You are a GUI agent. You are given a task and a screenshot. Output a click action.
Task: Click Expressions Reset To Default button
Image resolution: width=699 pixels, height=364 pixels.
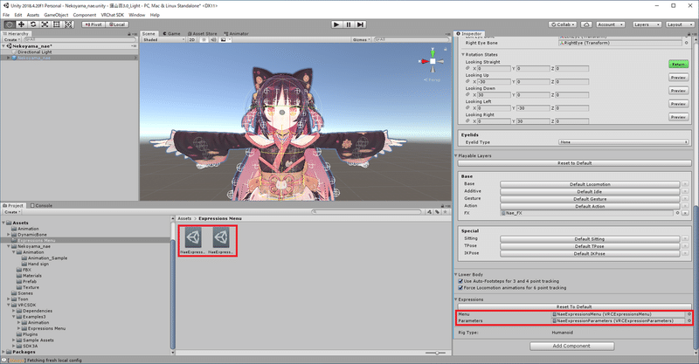click(x=574, y=306)
